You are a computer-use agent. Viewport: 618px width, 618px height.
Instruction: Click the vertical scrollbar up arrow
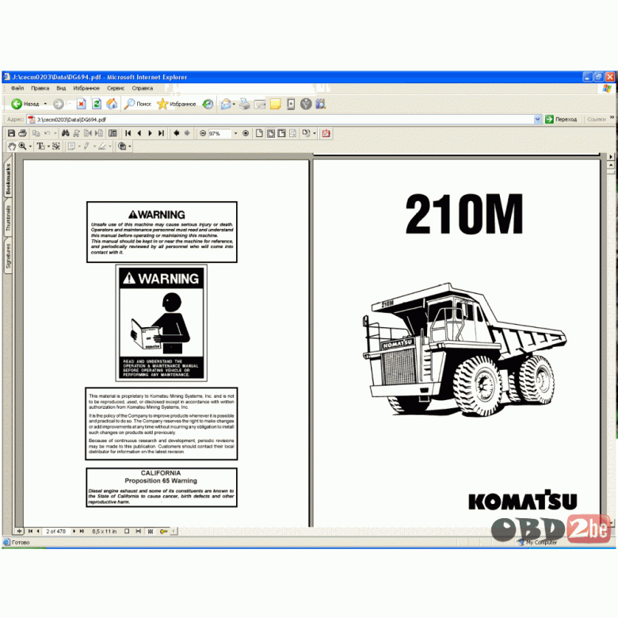611,165
